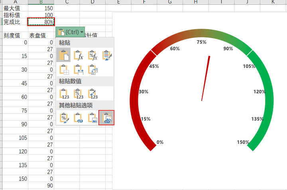Open the (Ctrl) paste options dropdown
Screen dimensions: 287x190
pos(70,32)
